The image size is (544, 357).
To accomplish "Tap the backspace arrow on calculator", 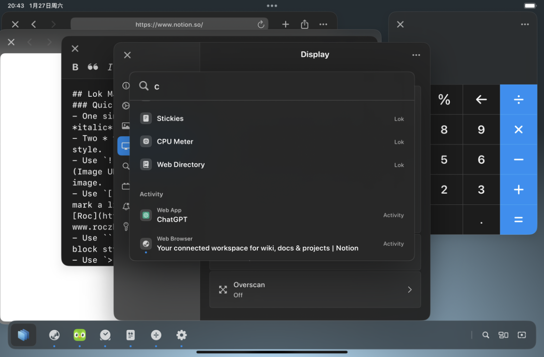I will click(x=481, y=100).
